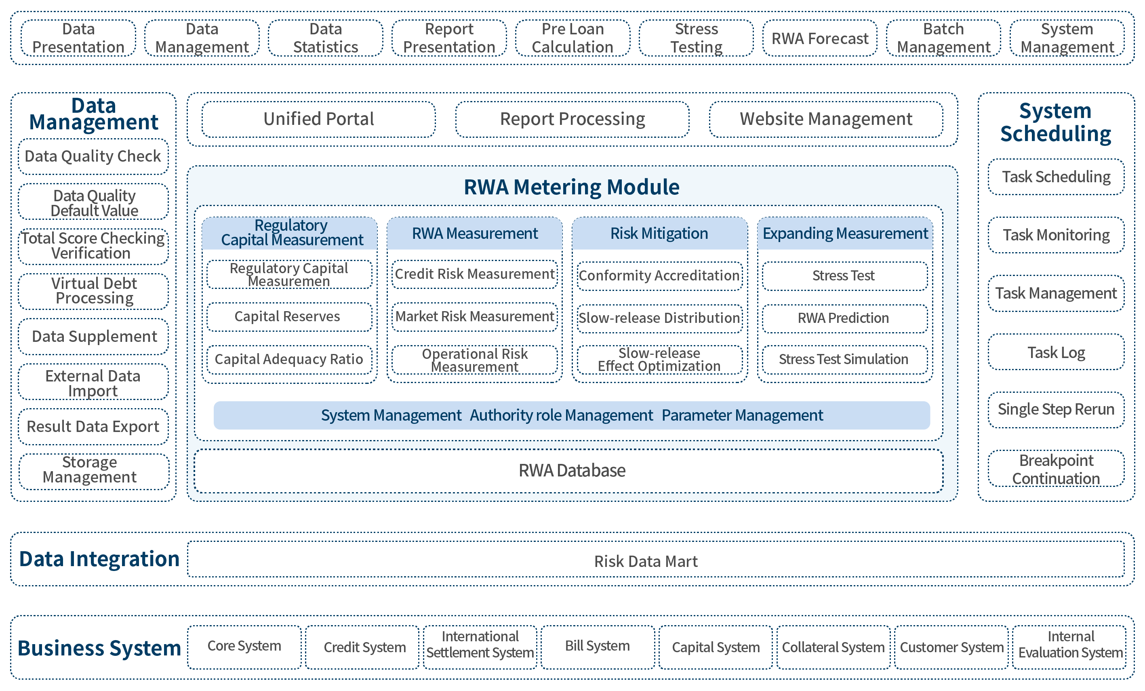Click Data Integration label
Image resolution: width=1145 pixels, height=691 pixels.
pos(99,559)
